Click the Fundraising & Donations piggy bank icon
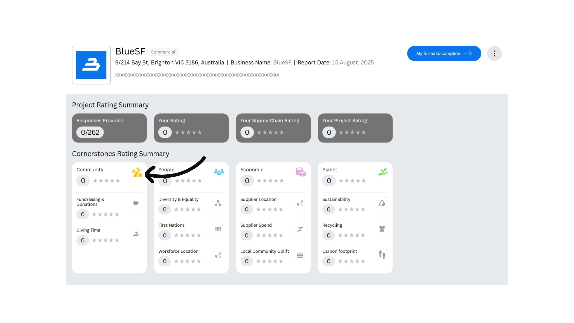This screenshot has width=574, height=323. click(x=136, y=203)
